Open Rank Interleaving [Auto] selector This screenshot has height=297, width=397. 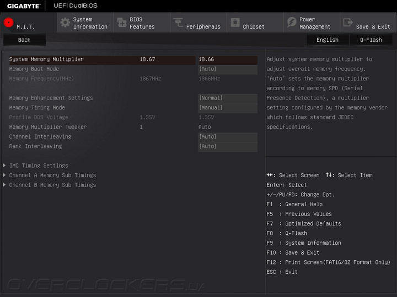pos(228,146)
